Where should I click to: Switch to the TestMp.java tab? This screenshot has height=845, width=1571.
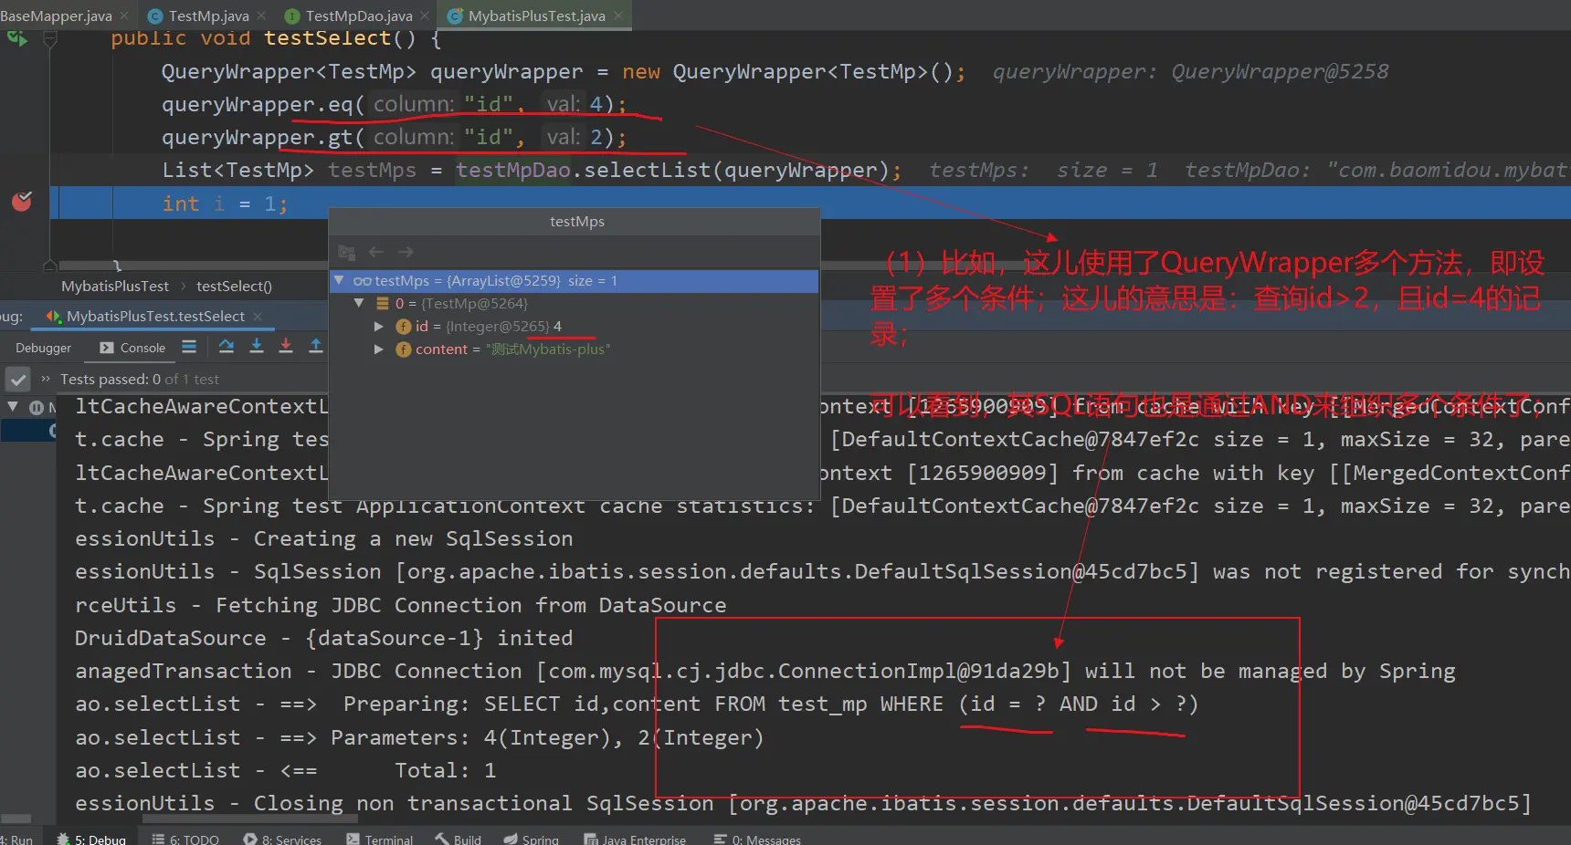[208, 16]
